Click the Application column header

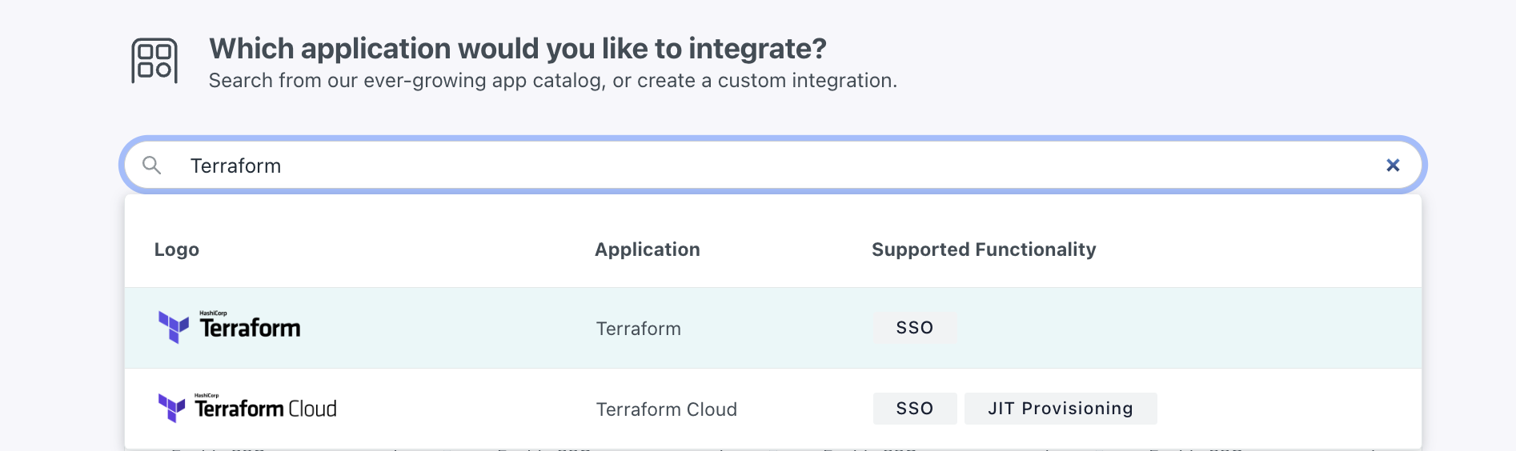tap(647, 249)
